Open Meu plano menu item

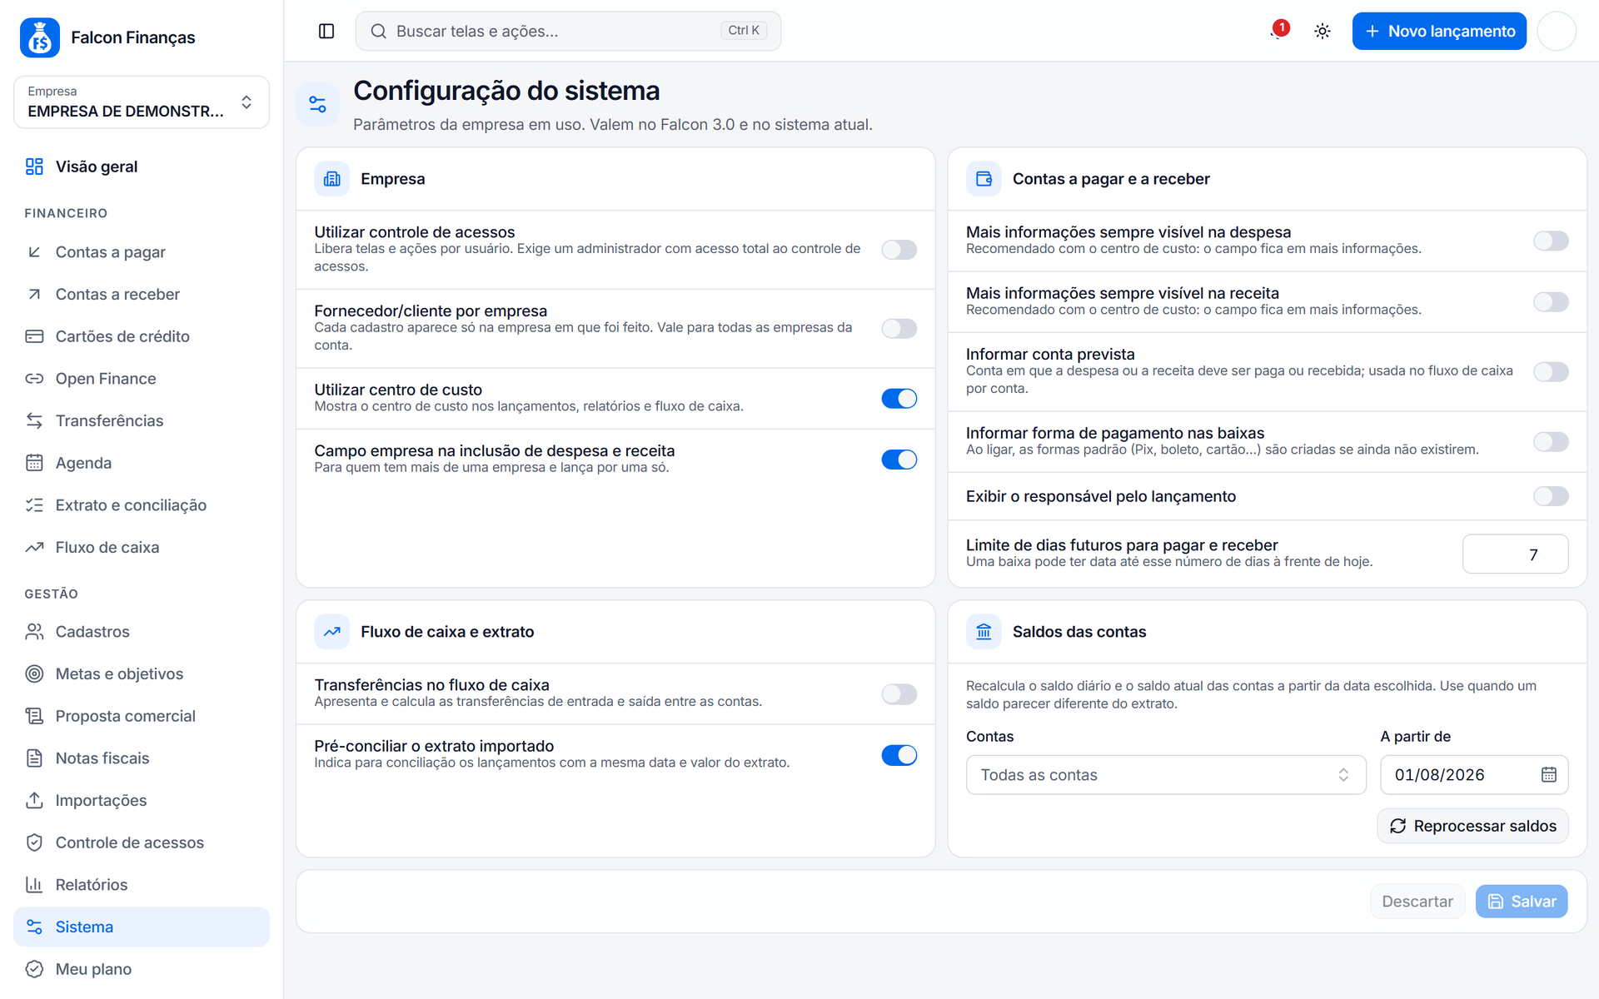point(142,969)
